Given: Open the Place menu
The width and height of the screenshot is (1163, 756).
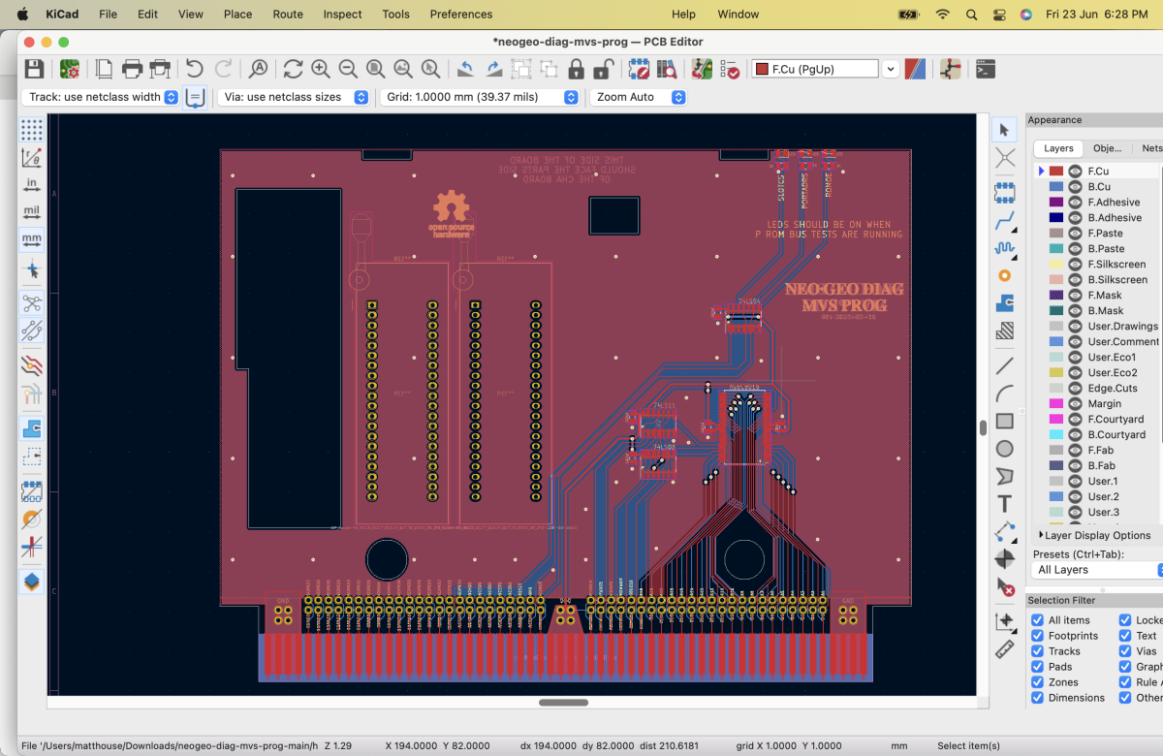Looking at the screenshot, I should coord(237,14).
